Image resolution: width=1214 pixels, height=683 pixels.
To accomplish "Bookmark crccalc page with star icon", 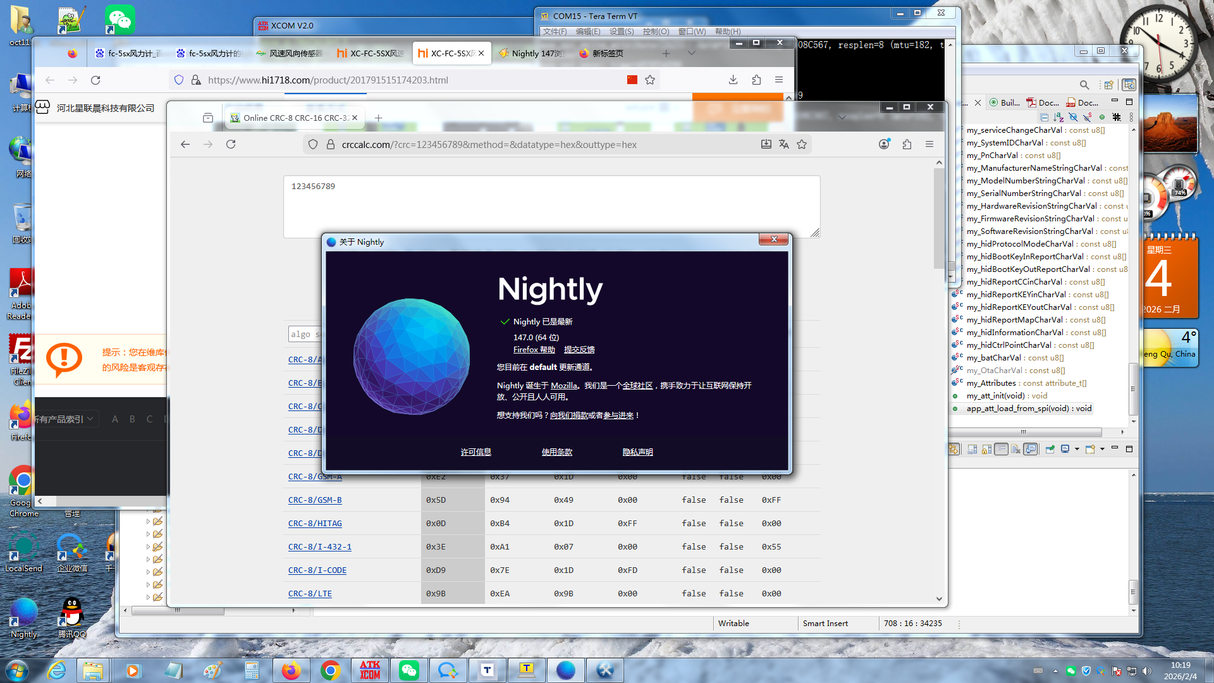I will [802, 144].
